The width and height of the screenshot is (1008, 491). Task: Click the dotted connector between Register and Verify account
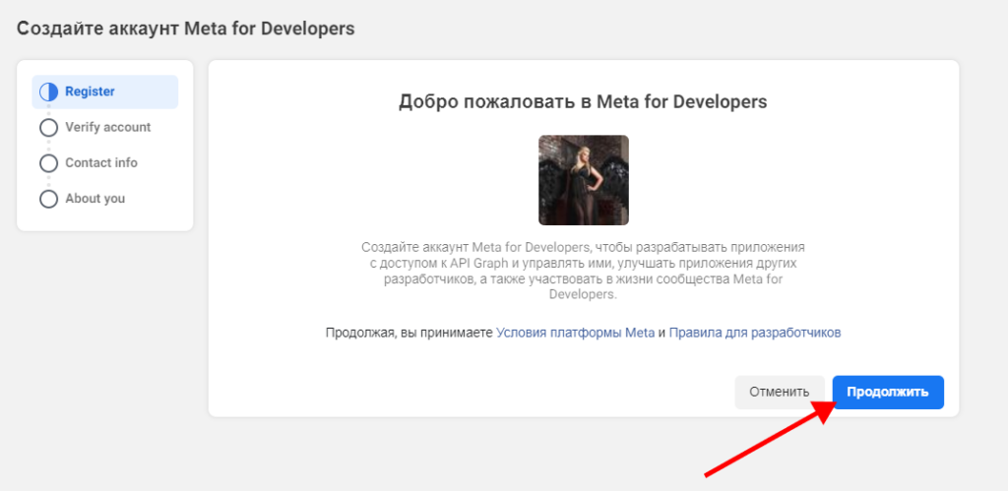click(x=48, y=110)
